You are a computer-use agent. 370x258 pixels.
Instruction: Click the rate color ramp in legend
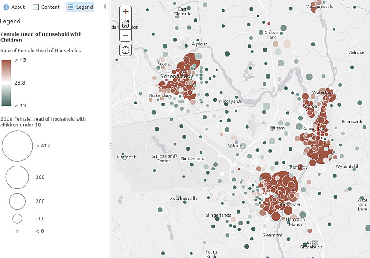point(7,83)
